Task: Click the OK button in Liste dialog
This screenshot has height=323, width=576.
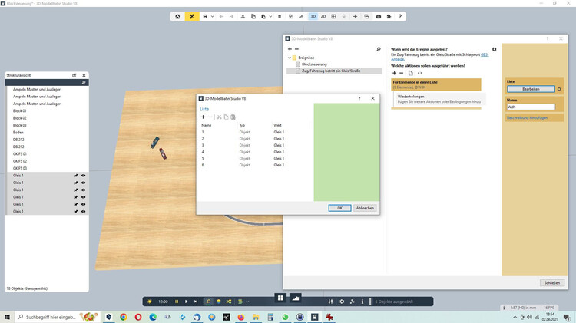Action: point(339,208)
